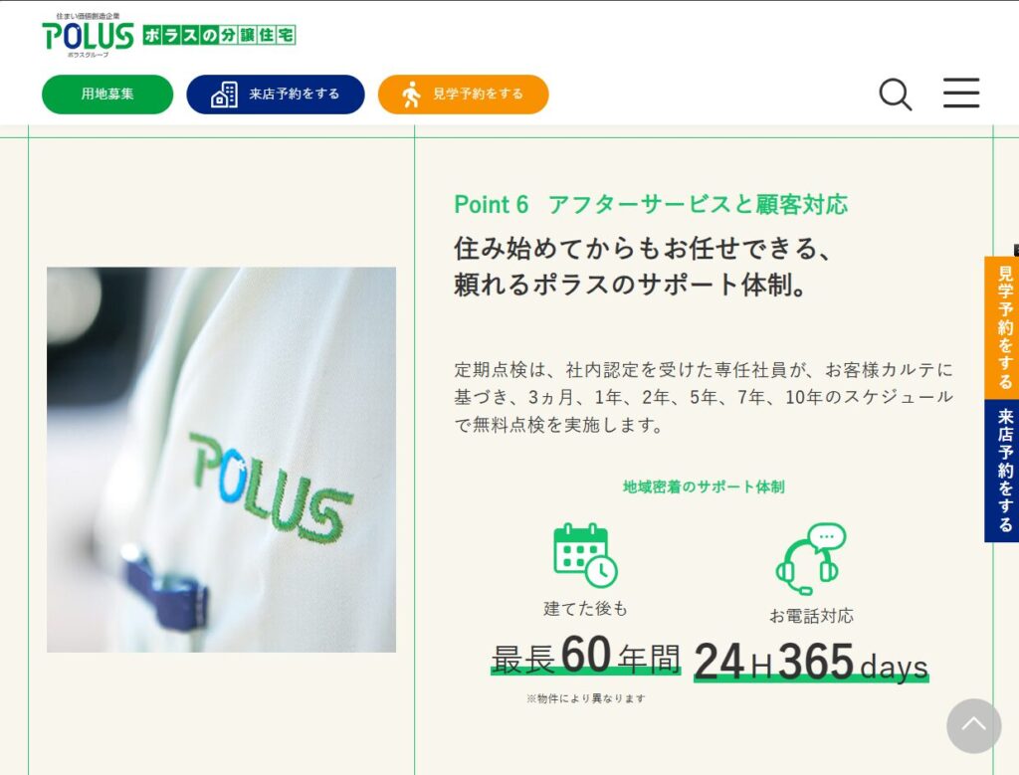Click the walking person icon on 見学予約 button
This screenshot has width=1019, height=775.
(411, 95)
